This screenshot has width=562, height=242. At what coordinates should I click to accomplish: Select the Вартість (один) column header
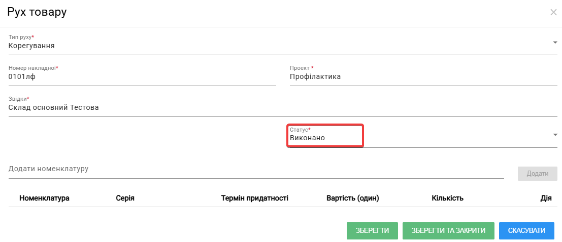[353, 198]
